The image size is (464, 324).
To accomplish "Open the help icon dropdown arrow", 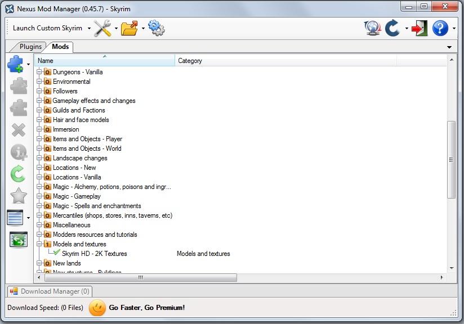I will click(454, 29).
